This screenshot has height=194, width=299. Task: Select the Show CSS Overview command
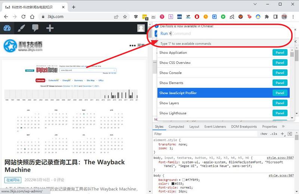[x=223, y=63]
